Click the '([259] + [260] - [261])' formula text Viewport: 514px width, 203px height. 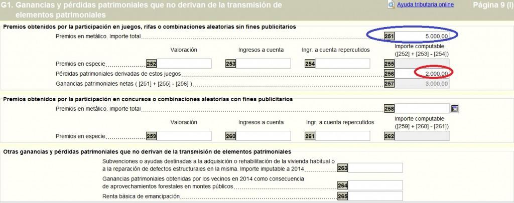tap(422, 126)
